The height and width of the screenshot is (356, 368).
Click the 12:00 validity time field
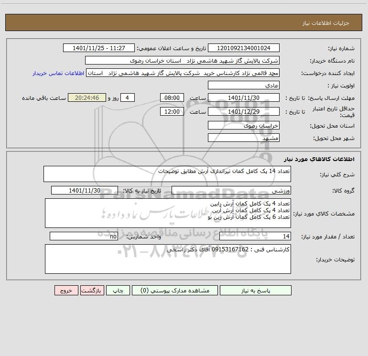[172, 111]
